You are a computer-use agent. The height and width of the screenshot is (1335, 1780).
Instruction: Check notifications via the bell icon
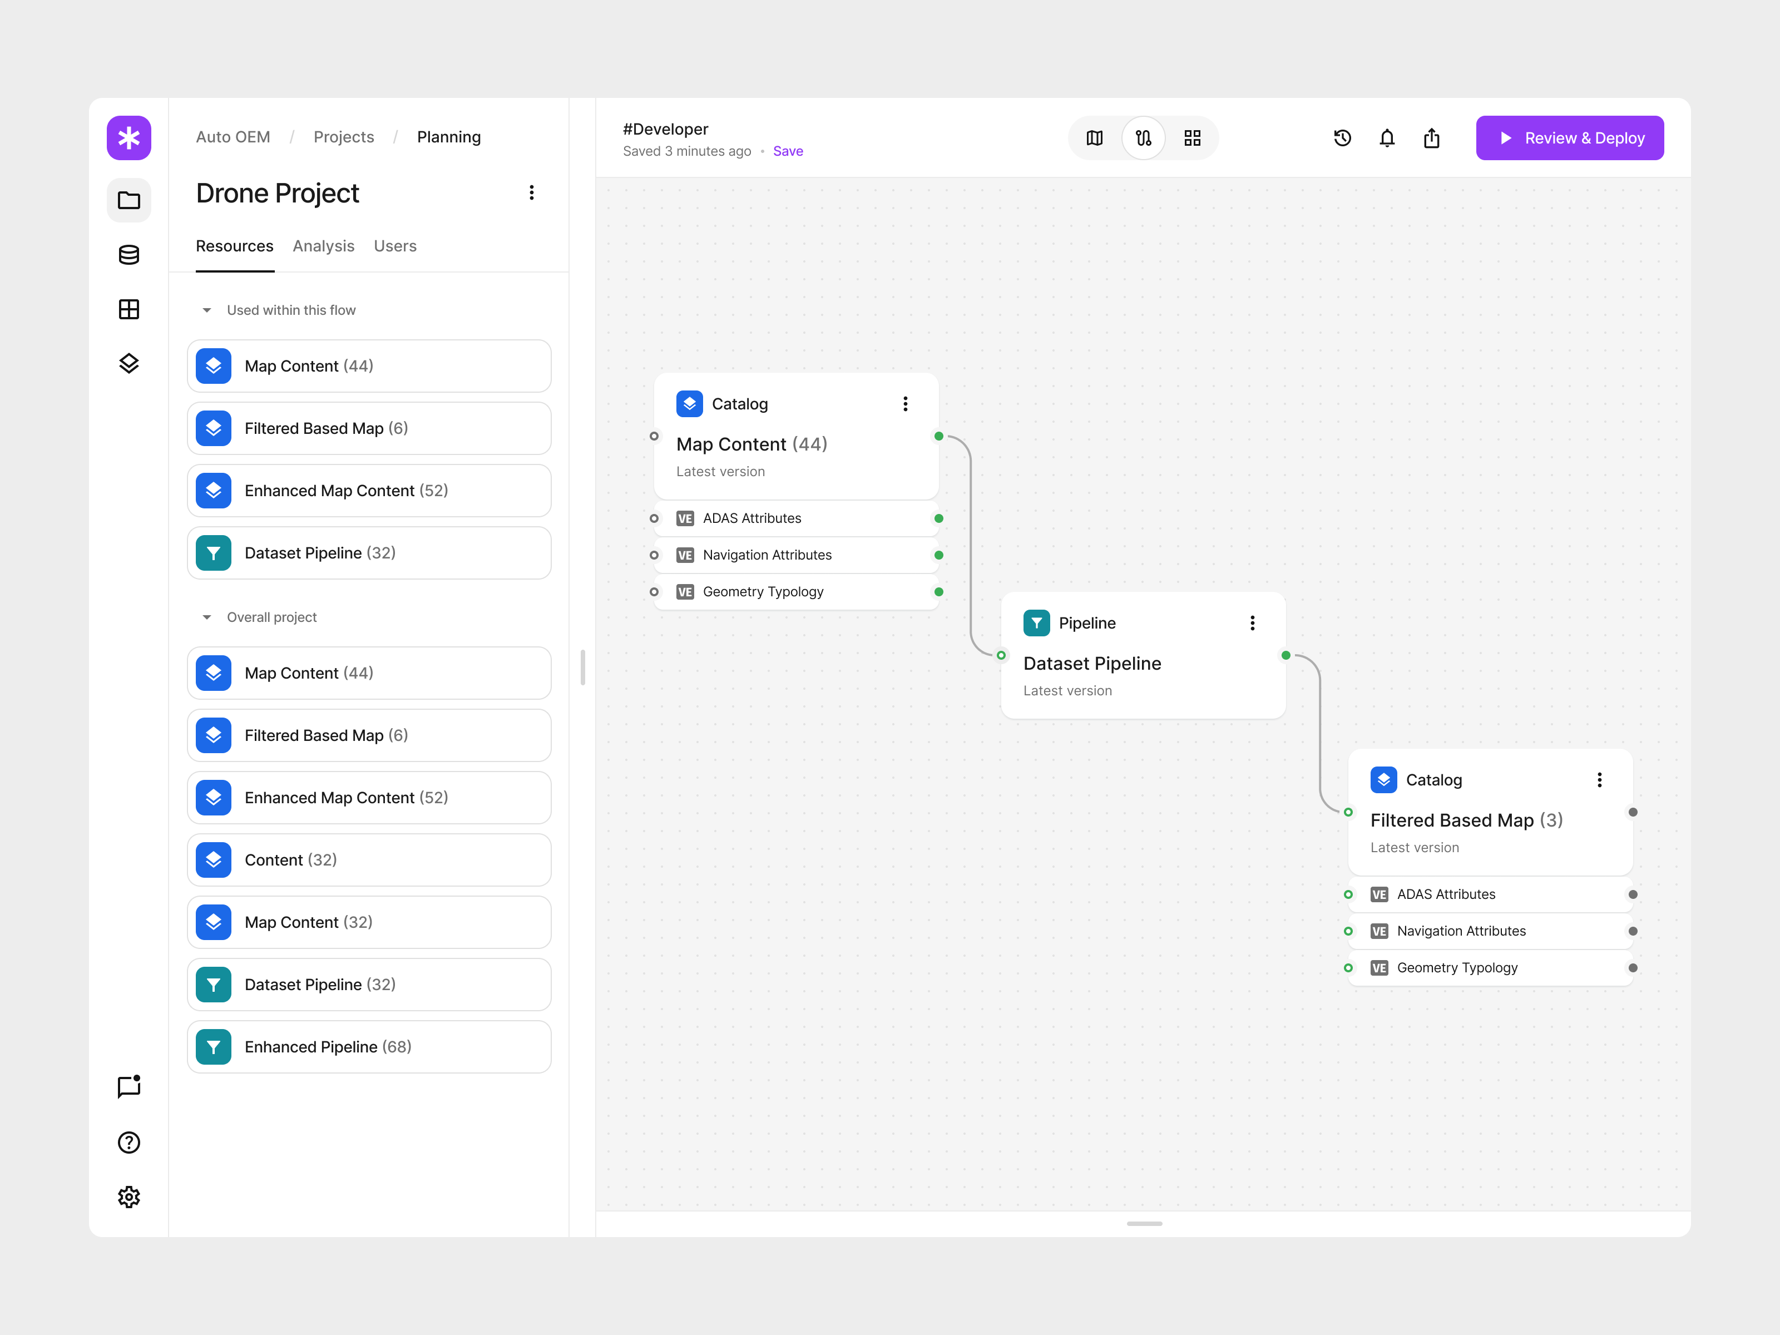pyautogui.click(x=1387, y=137)
